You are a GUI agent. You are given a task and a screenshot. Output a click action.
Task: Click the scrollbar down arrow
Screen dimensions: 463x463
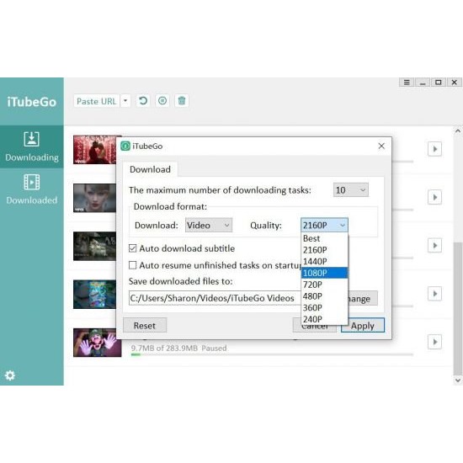(458, 381)
